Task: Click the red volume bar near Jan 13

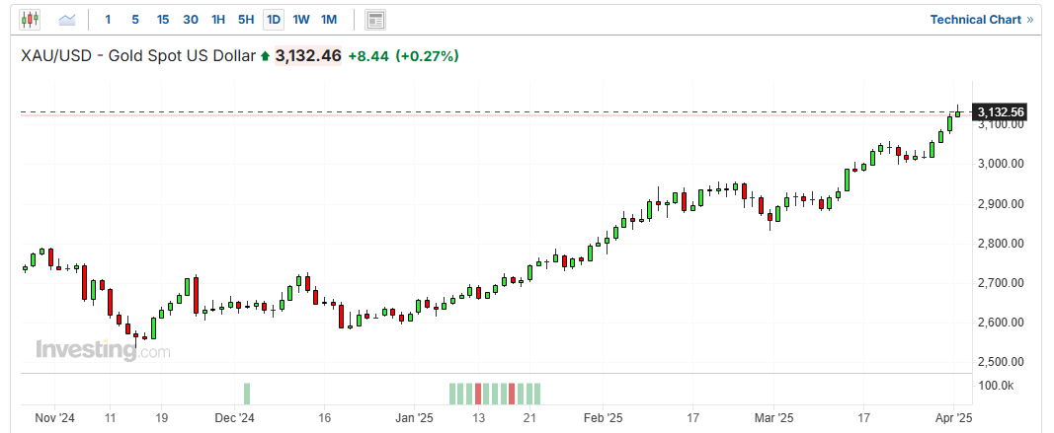Action: [x=479, y=394]
